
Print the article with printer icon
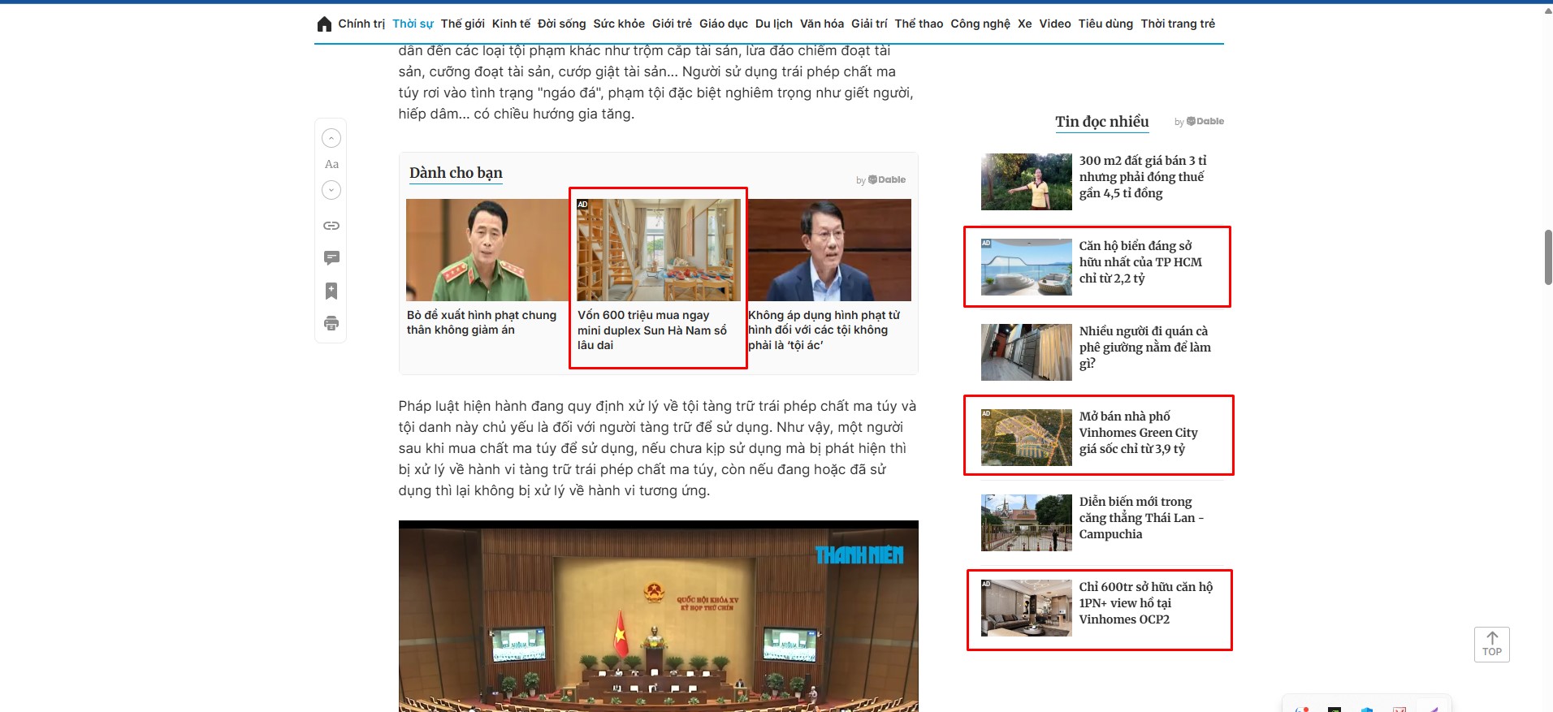click(331, 323)
